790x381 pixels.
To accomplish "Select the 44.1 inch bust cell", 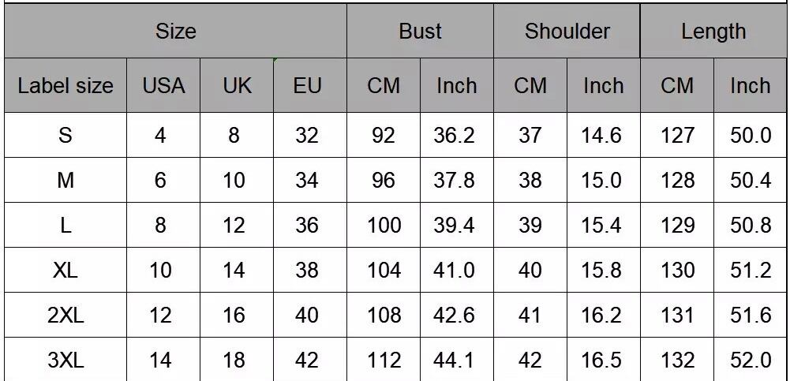I will (x=454, y=360).
